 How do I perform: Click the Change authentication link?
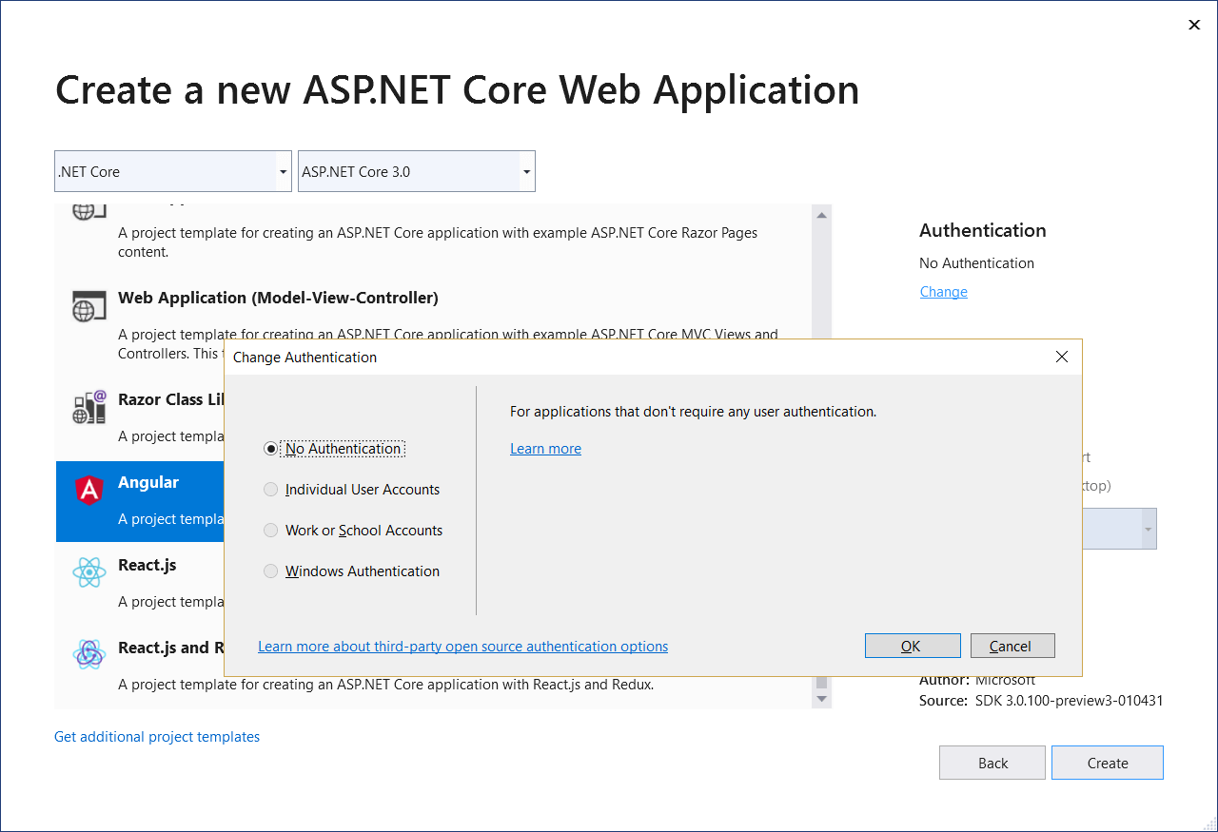(943, 291)
